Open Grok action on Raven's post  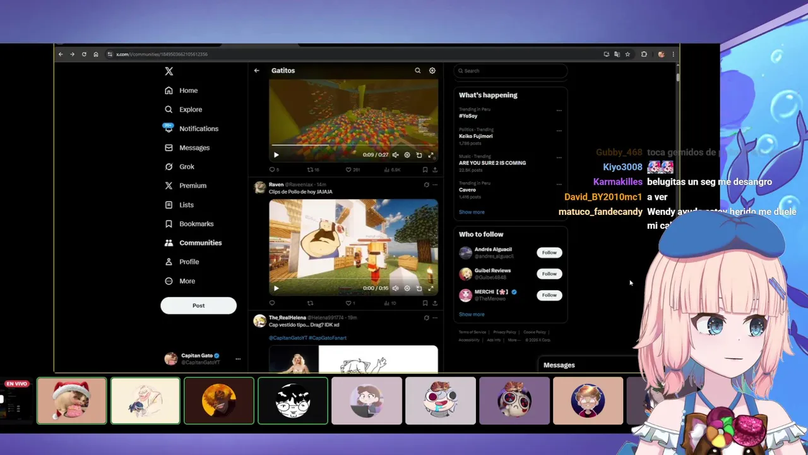pos(426,185)
